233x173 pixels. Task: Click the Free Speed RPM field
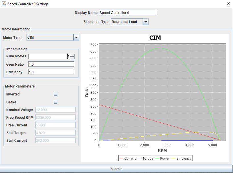pos(56,117)
